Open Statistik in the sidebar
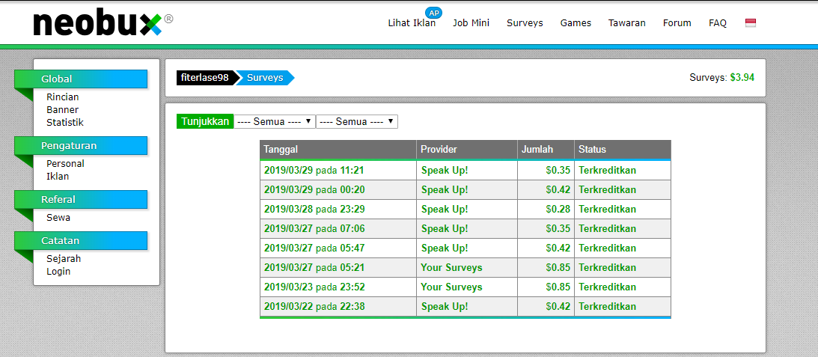 (65, 123)
